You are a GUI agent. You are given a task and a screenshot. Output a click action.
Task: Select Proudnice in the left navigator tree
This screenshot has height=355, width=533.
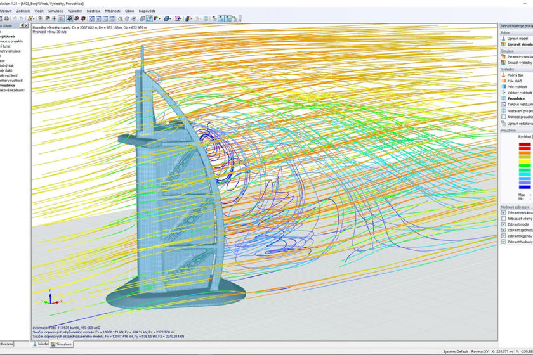(x=8, y=86)
